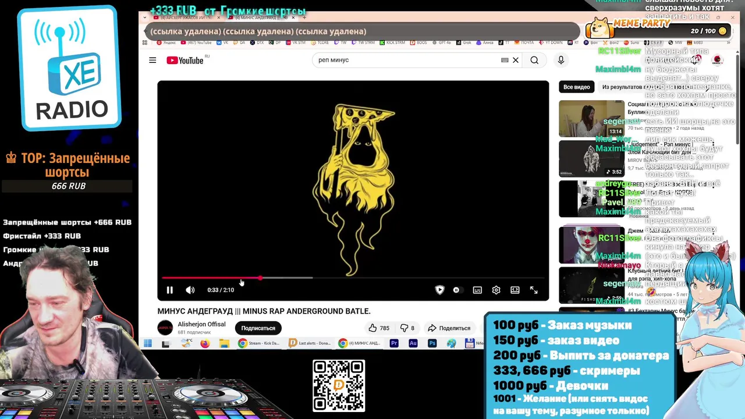Share the video via 'Поделиться'
Image resolution: width=745 pixels, height=419 pixels.
point(449,328)
